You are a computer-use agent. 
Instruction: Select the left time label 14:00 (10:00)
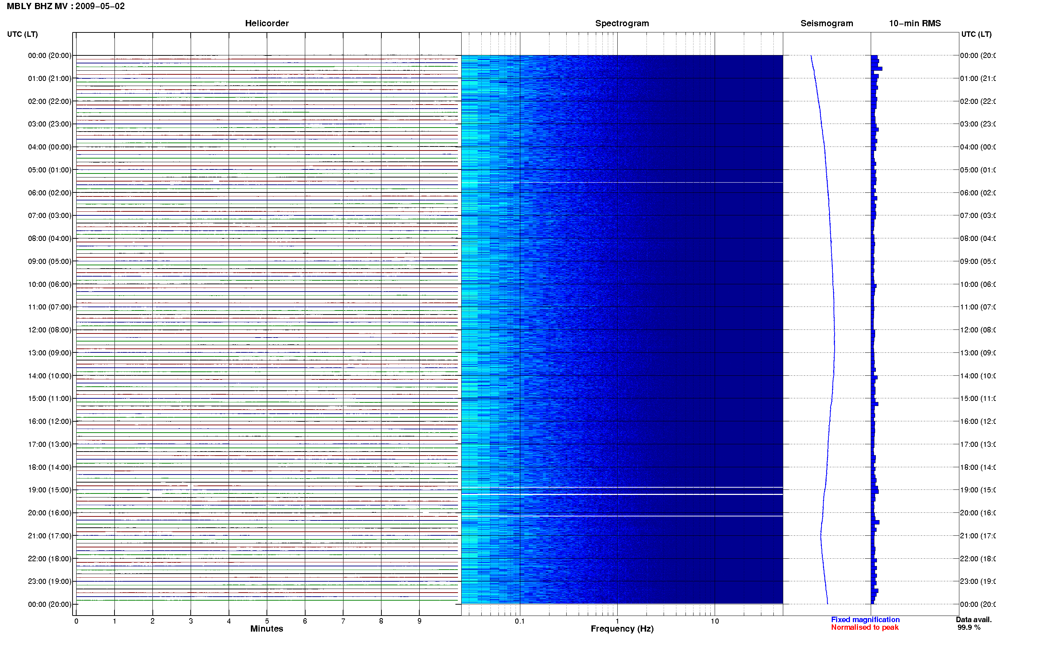pos(50,376)
